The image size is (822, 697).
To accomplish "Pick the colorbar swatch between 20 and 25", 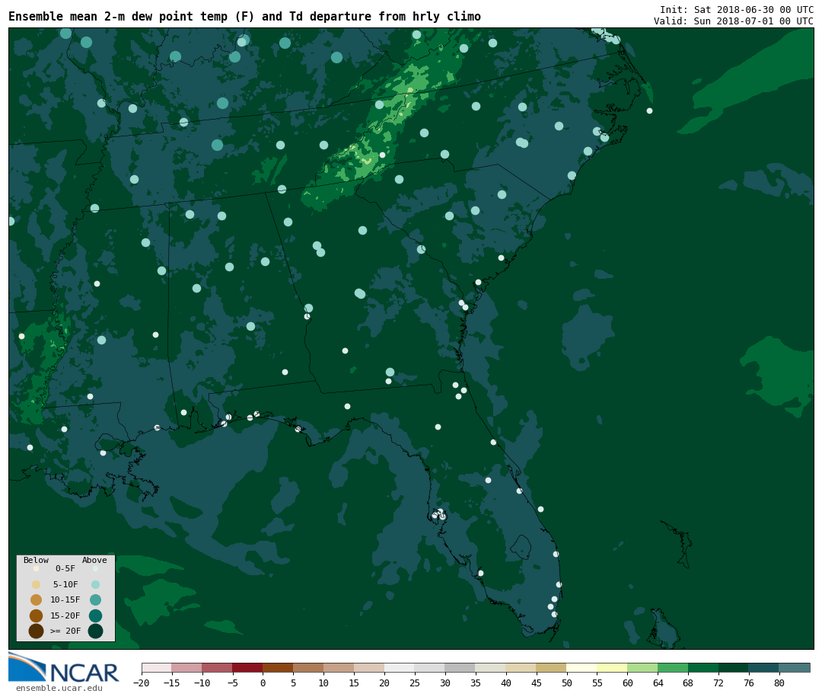I will (400, 667).
